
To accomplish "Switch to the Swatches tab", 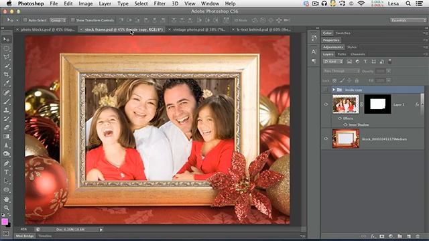I will (343, 33).
